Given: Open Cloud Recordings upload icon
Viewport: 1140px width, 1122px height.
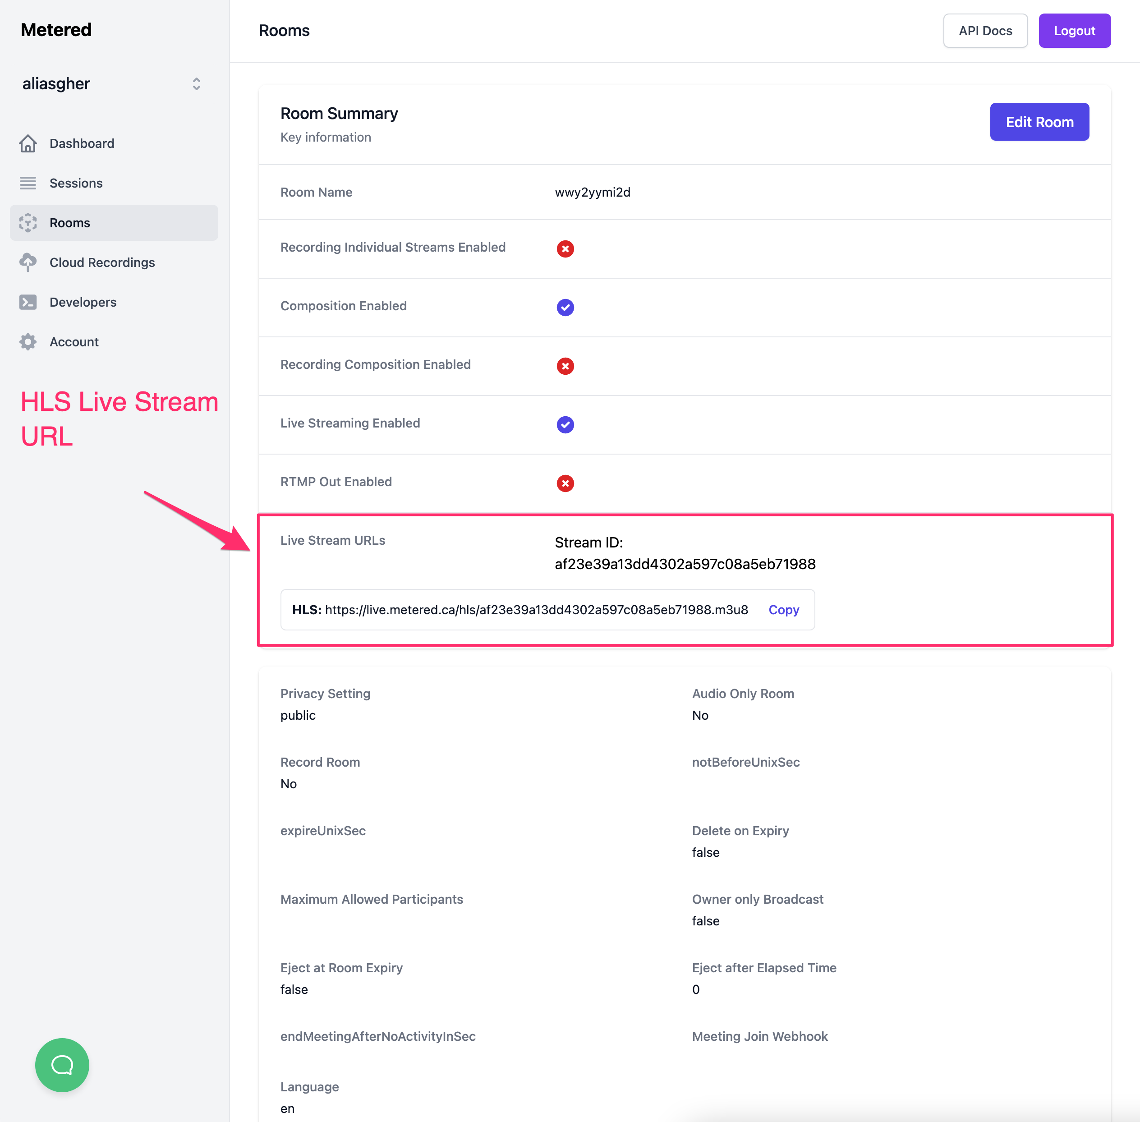Looking at the screenshot, I should tap(28, 262).
